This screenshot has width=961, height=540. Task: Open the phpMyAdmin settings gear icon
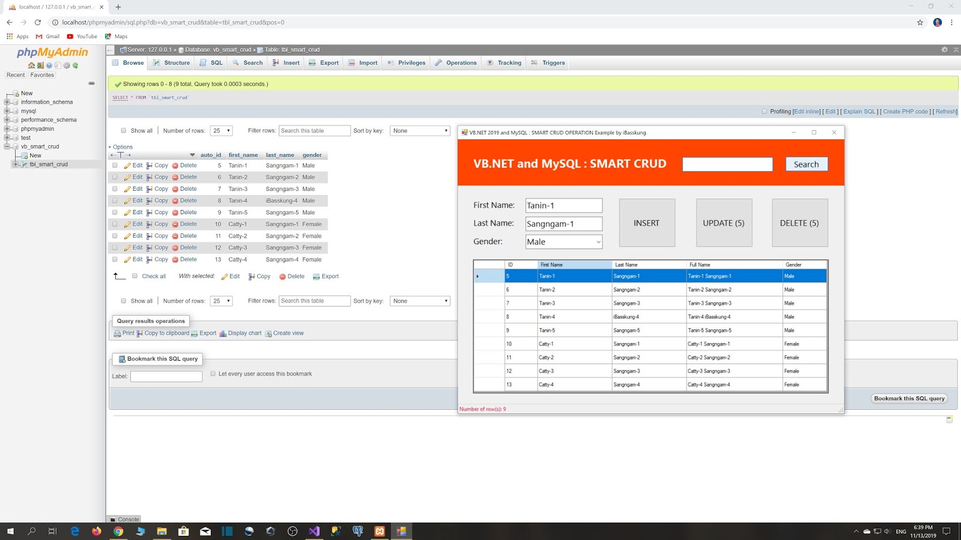point(67,65)
